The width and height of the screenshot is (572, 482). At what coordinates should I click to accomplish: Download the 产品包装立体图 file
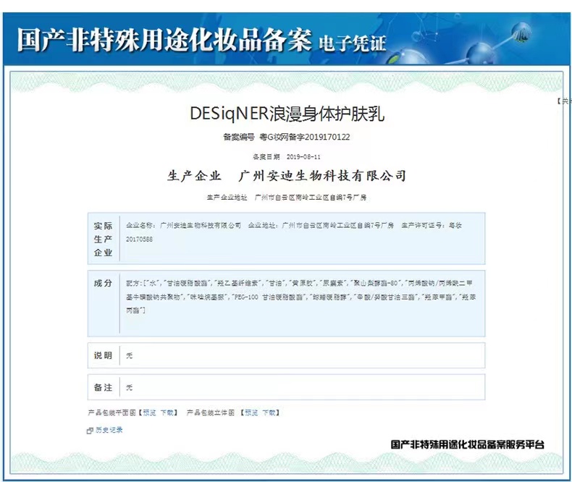(269, 413)
